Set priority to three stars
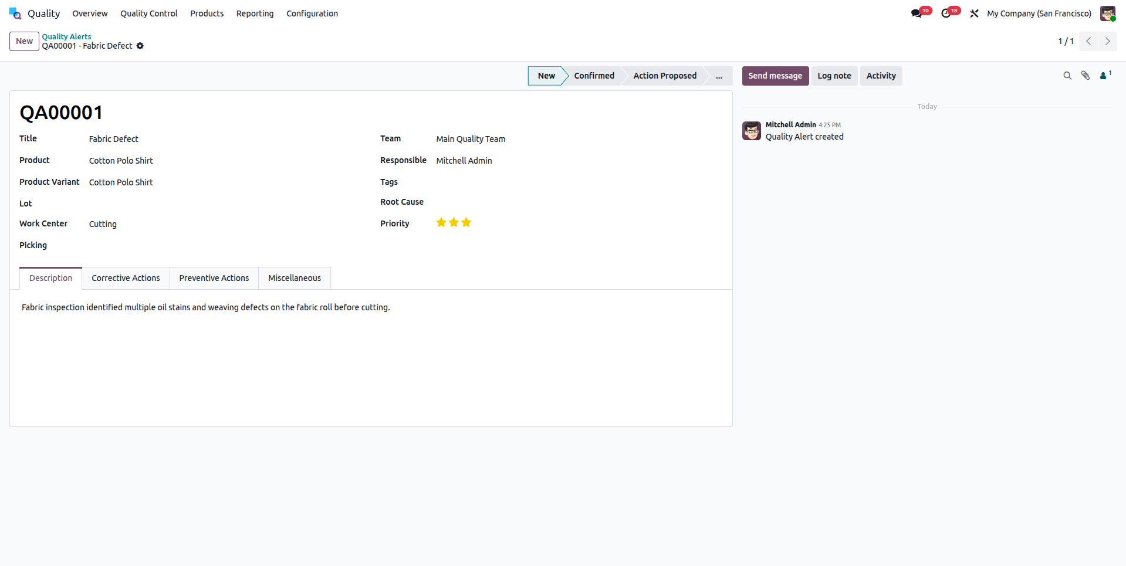 pos(466,222)
